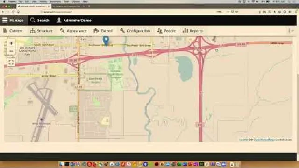
Task: Open the Configuration menu
Action: 135,31
